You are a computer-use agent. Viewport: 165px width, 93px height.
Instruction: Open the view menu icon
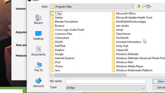148,7
